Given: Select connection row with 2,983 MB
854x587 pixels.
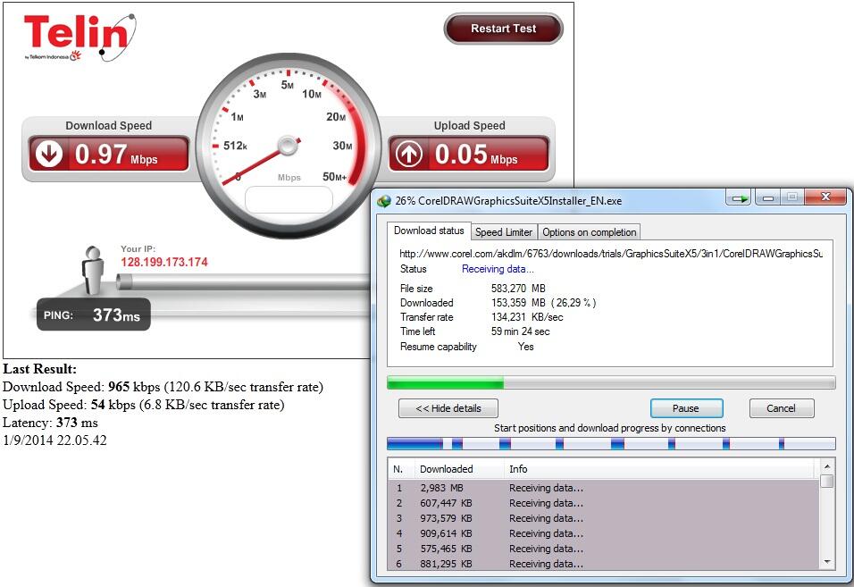Looking at the screenshot, I should click(x=604, y=488).
